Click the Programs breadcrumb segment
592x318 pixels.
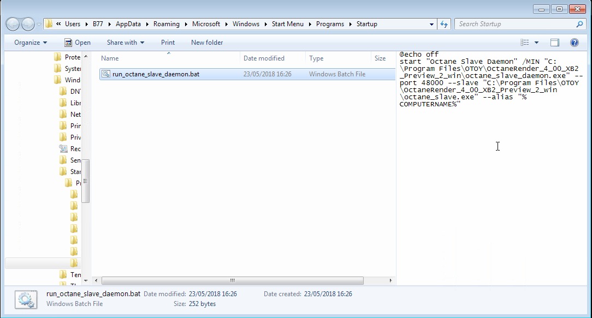pos(330,24)
